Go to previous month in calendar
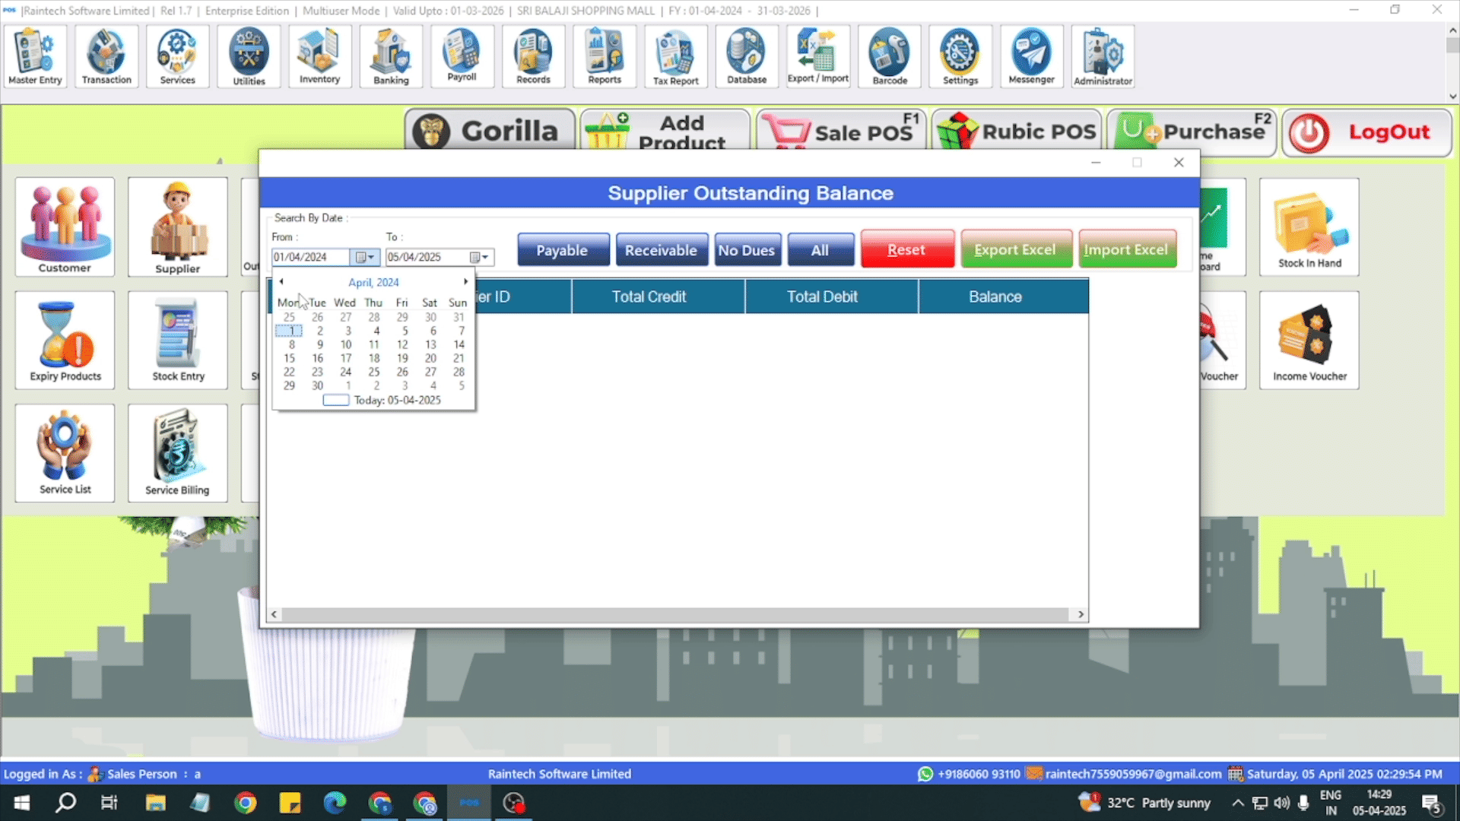This screenshot has width=1460, height=821. tap(281, 282)
